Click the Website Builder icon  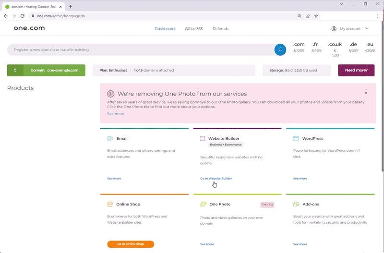pos(203,139)
